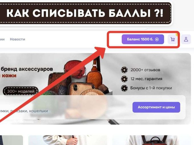The height and width of the screenshot is (145, 194).
Task: Click the plus badge beside 2000+ отзывов
Action: (x=124, y=70)
